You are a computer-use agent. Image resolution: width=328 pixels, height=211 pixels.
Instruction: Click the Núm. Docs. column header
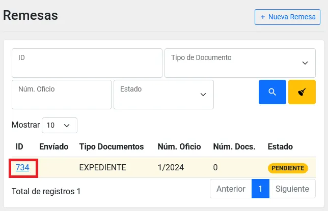(234, 146)
